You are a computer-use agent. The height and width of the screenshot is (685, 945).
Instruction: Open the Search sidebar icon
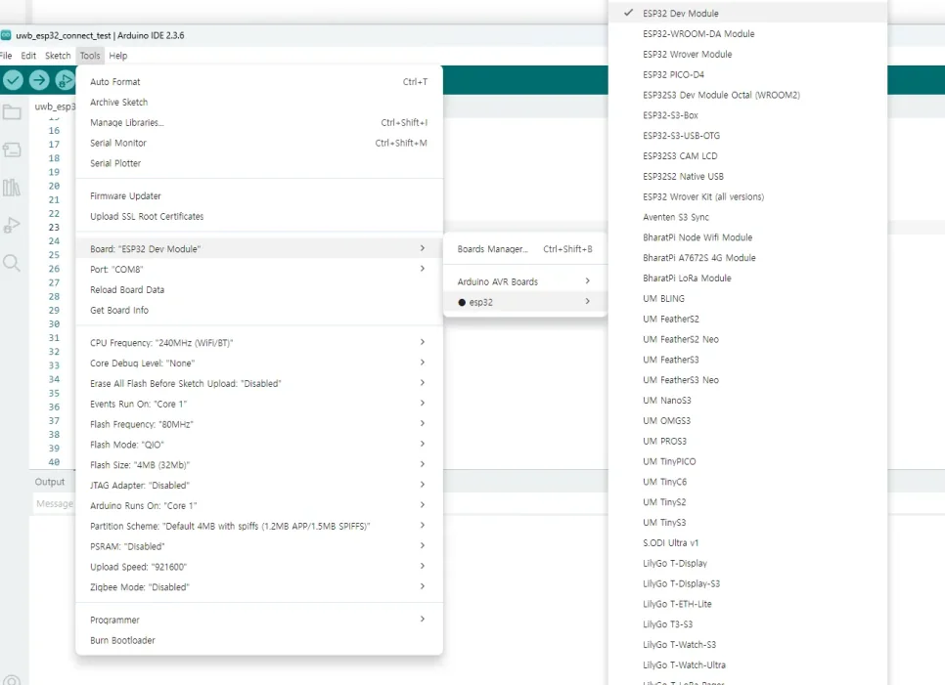tap(12, 263)
